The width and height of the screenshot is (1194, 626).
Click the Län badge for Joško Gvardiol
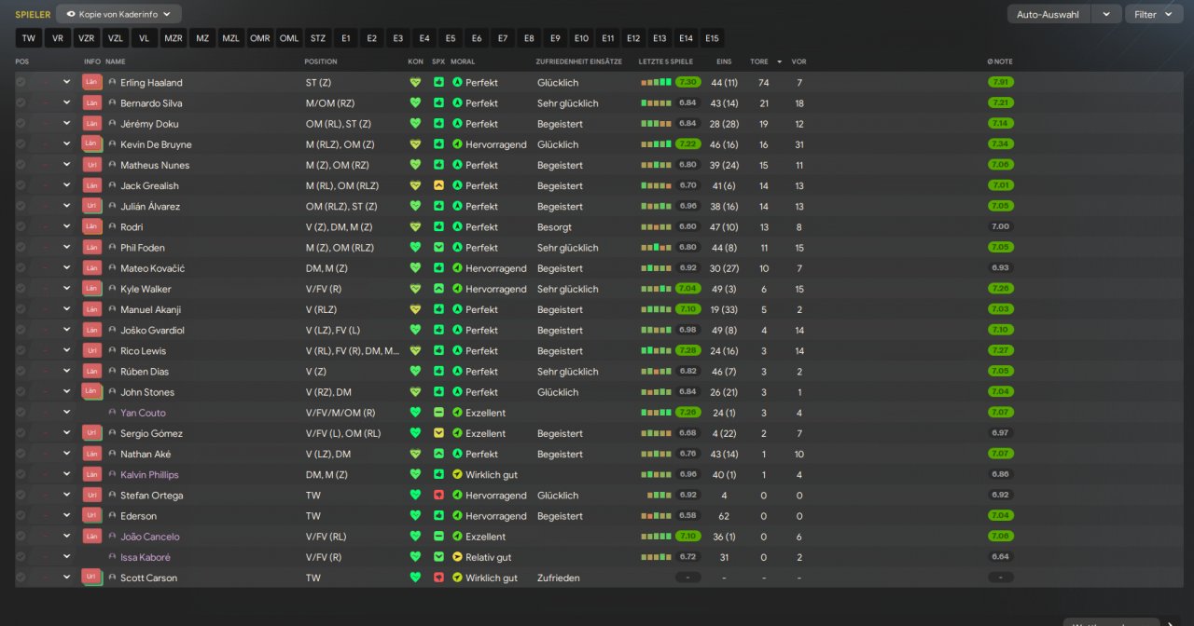click(91, 330)
